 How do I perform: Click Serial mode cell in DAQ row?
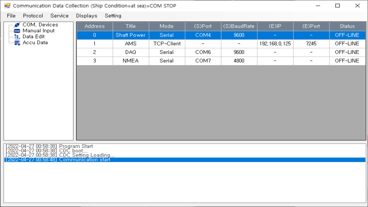167,52
